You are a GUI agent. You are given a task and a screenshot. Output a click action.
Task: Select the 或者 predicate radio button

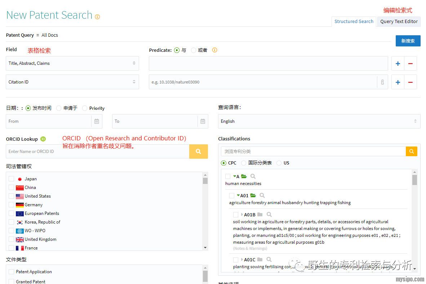pos(194,50)
